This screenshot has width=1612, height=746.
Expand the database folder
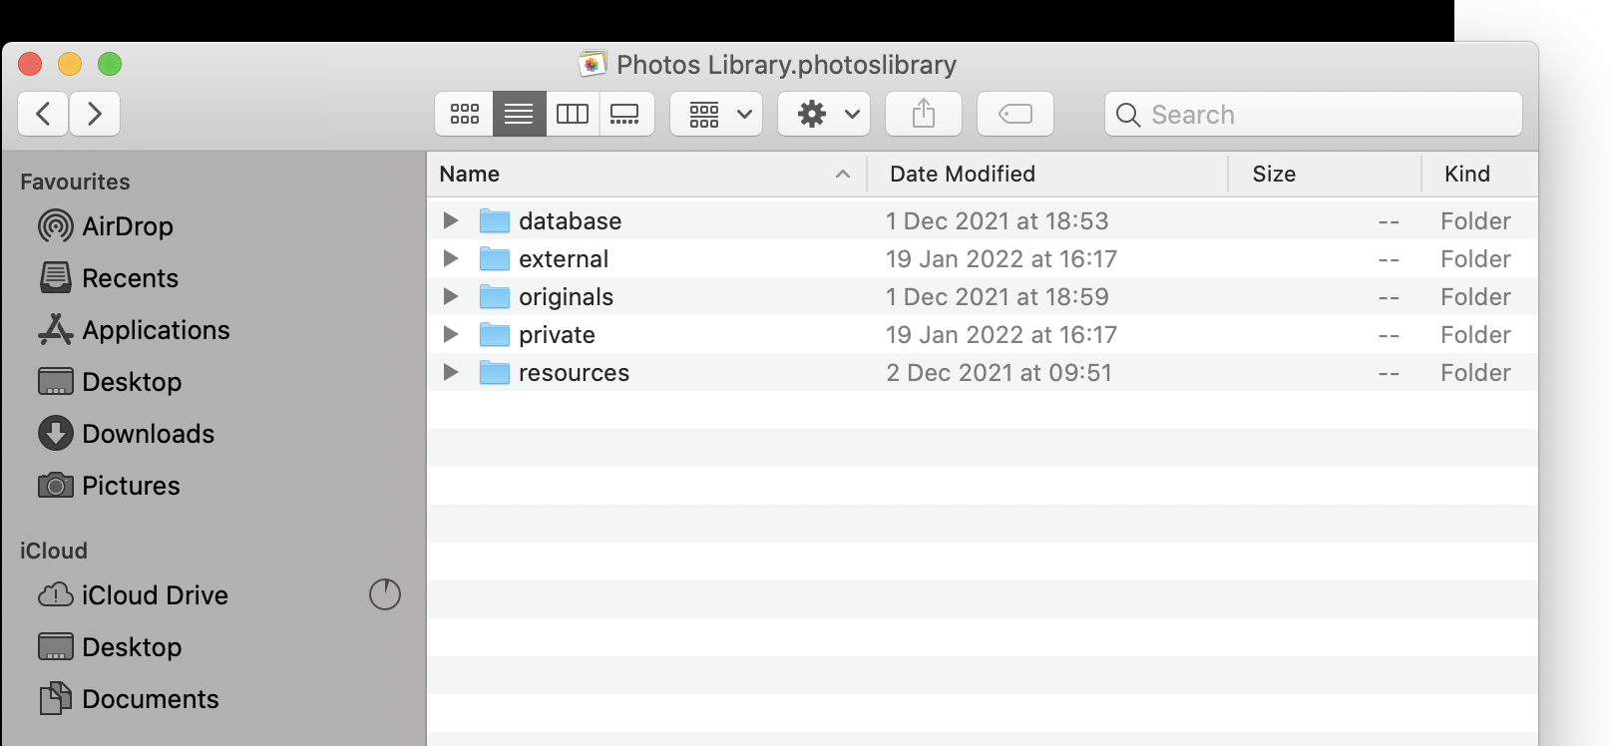point(451,220)
